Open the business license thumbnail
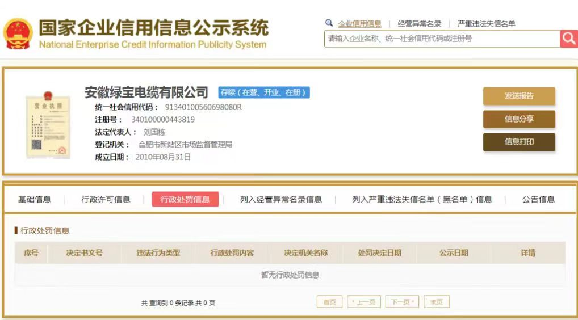Viewport: 578px width, 320px height. tap(48, 126)
